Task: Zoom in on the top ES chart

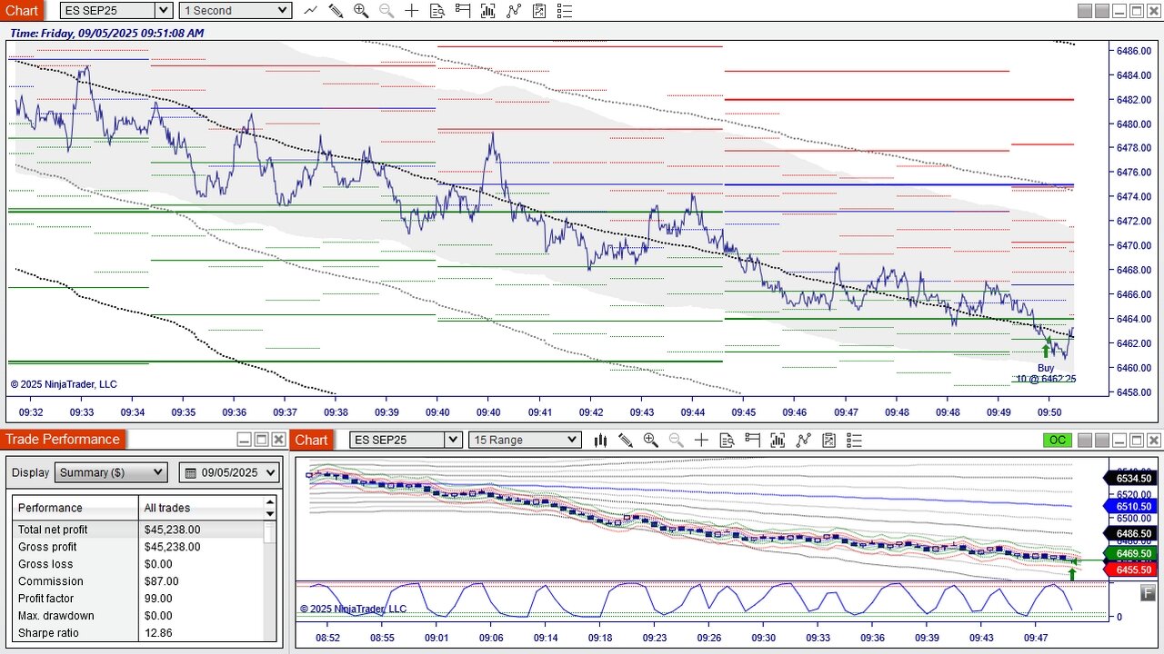Action: [361, 11]
